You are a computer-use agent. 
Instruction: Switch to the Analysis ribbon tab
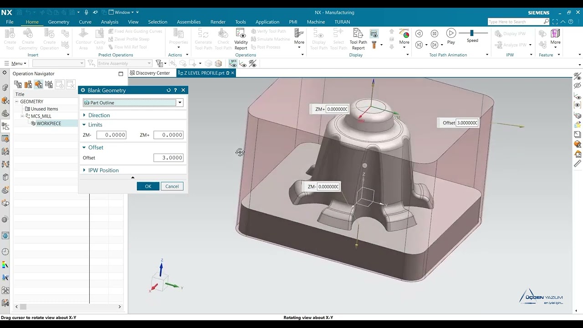(110, 22)
